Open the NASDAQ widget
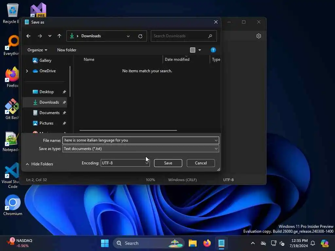This screenshot has width=335, height=251. click(x=20, y=243)
